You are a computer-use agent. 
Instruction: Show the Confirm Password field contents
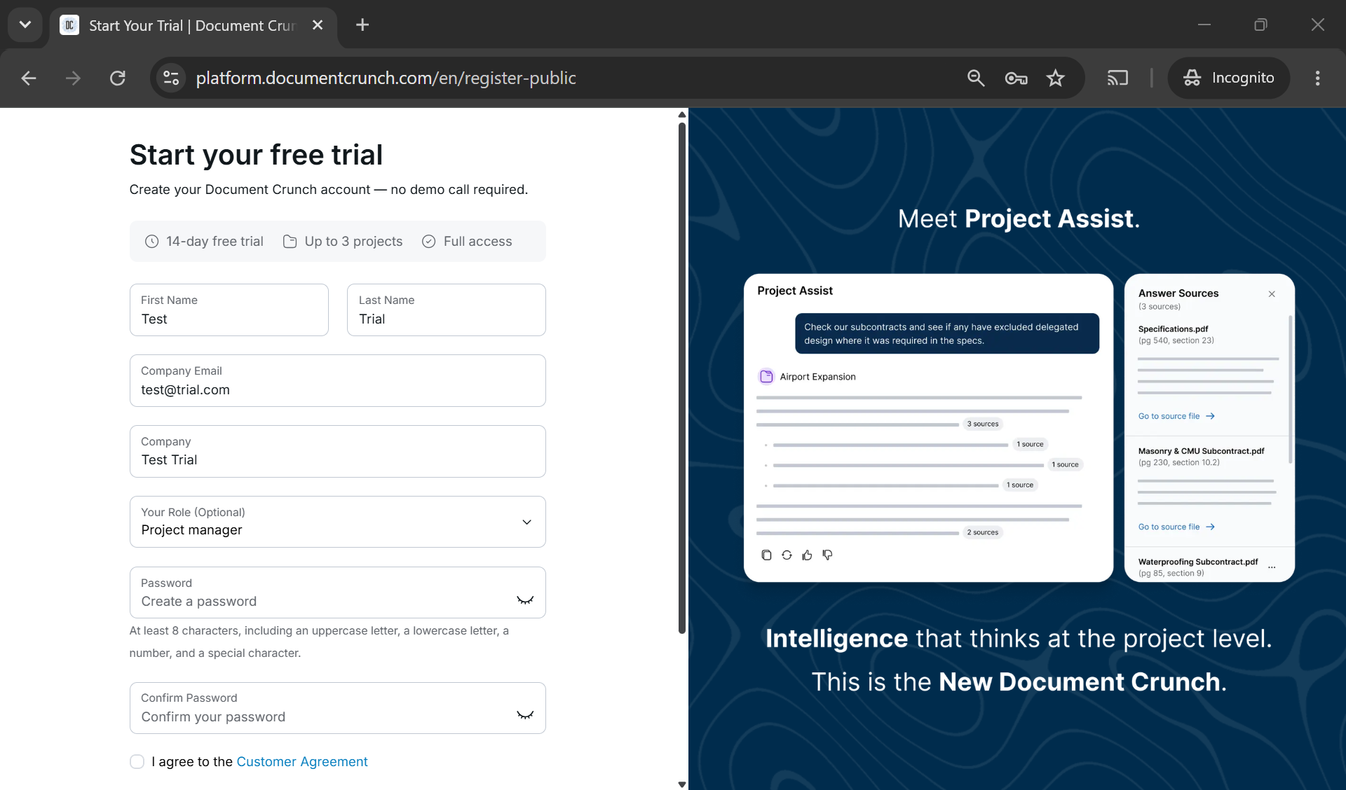[525, 715]
